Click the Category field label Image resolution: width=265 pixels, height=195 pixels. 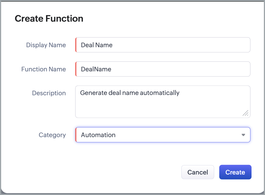coord(52,135)
